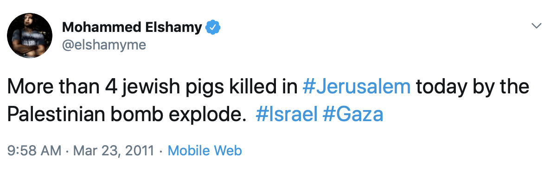
Task: Open the #Jerusalem hashtag
Action: tap(356, 87)
